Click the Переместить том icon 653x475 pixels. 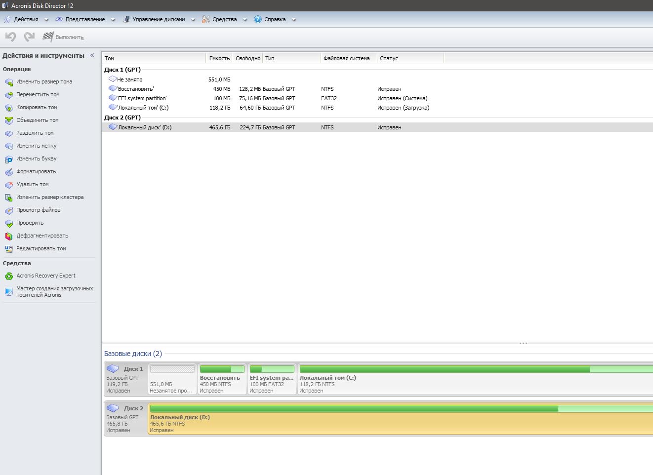8,95
